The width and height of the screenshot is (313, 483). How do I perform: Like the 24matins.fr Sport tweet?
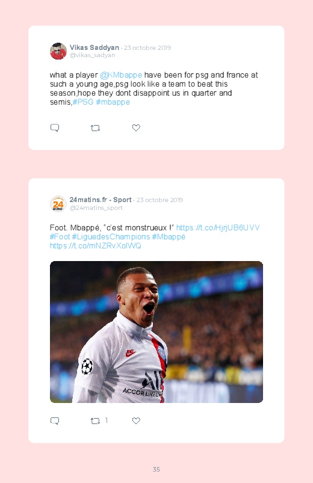[x=136, y=420]
